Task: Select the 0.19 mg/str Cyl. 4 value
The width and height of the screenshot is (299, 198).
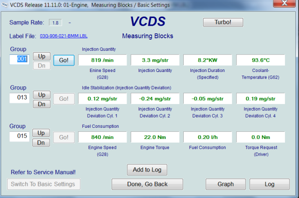Action: 261,99
